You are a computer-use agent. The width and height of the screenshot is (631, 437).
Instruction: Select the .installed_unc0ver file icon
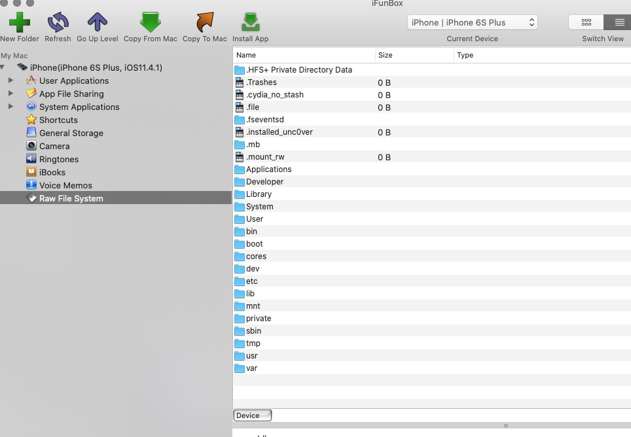click(x=240, y=132)
